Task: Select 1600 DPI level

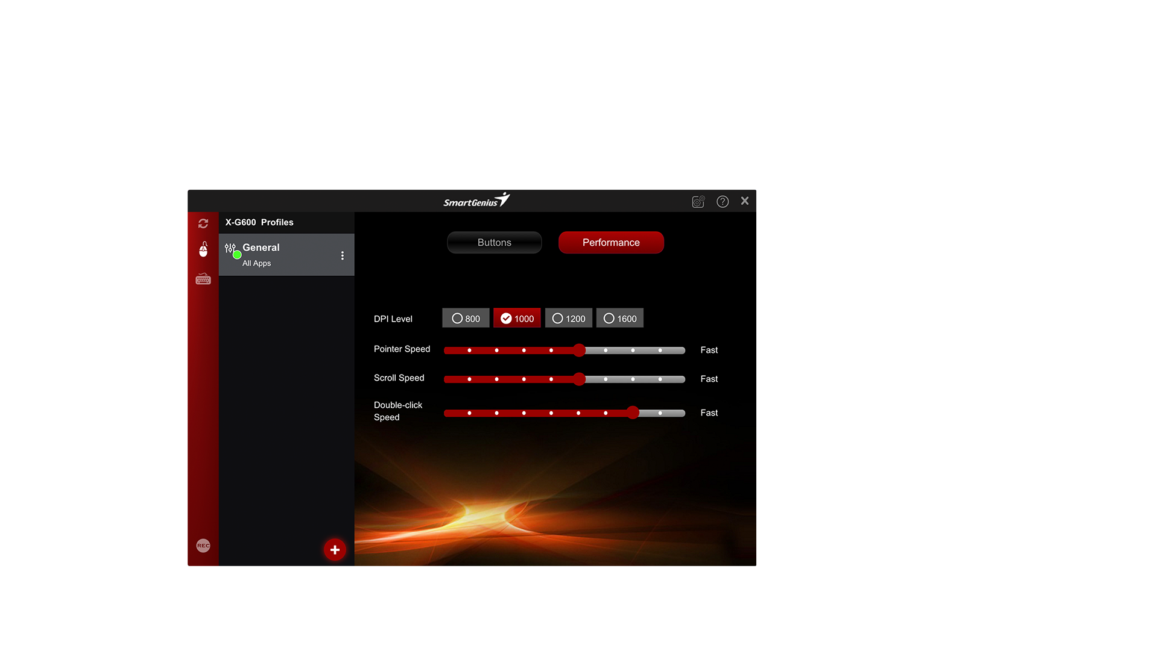Action: coord(620,318)
